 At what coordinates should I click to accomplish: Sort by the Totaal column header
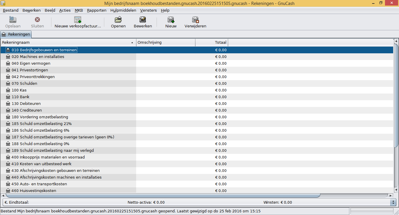click(x=211, y=43)
